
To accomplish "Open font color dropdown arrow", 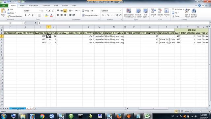I will (x=54, y=15).
